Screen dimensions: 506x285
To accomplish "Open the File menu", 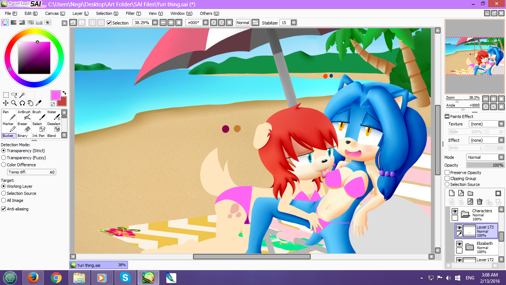I will click(11, 13).
